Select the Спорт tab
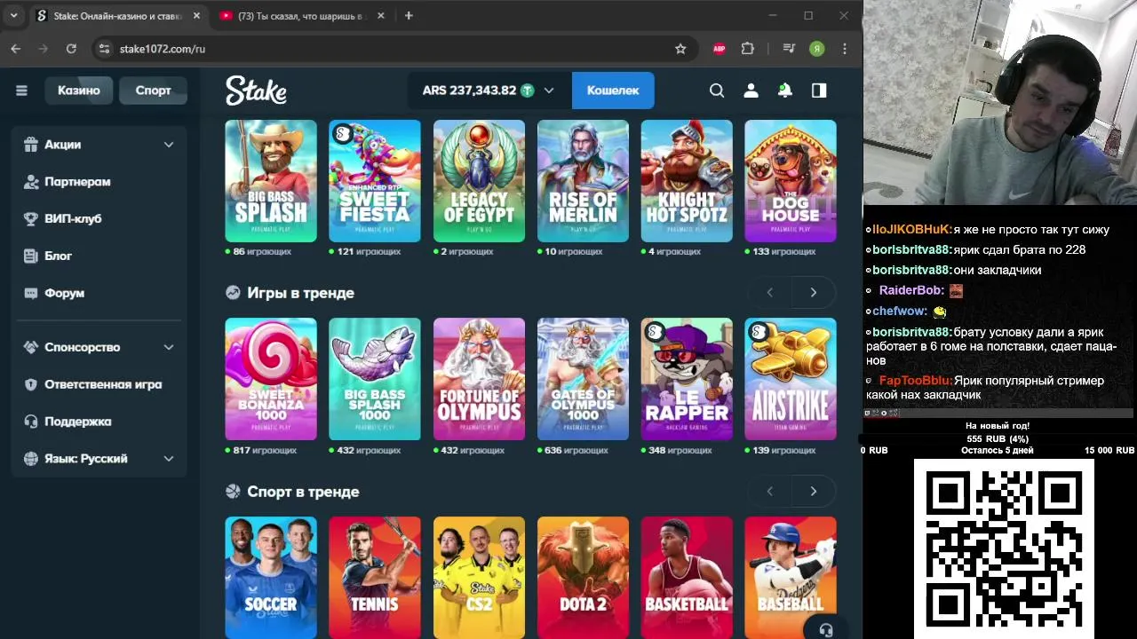 click(153, 91)
